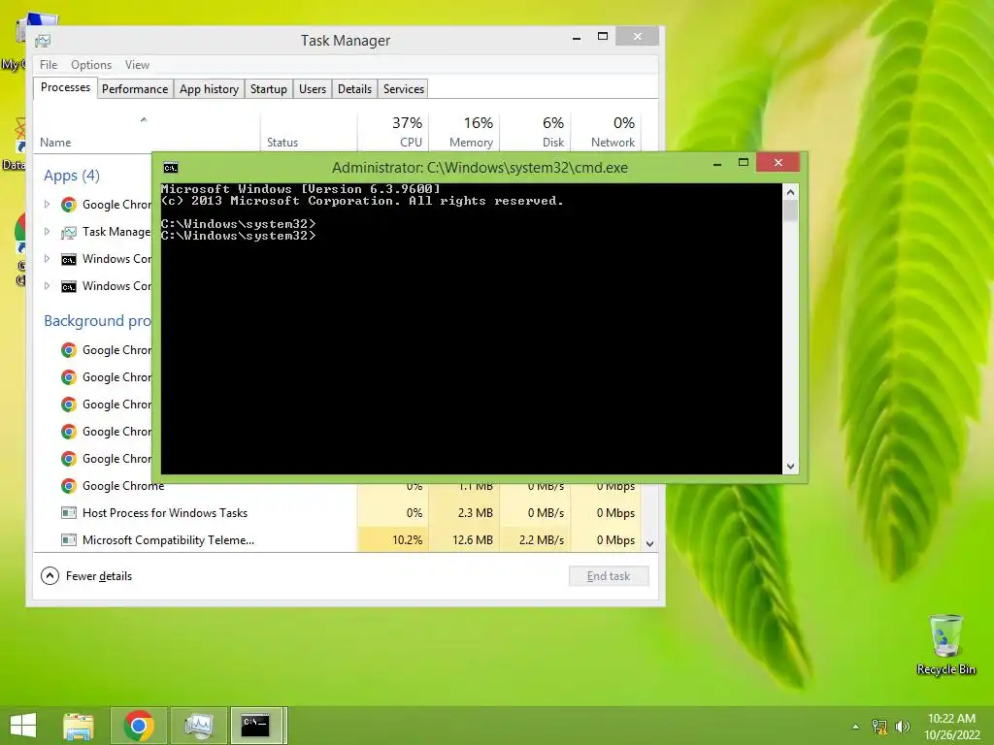Click the 2.2 MB/s disk cell
This screenshot has height=745, width=994.
[535, 539]
